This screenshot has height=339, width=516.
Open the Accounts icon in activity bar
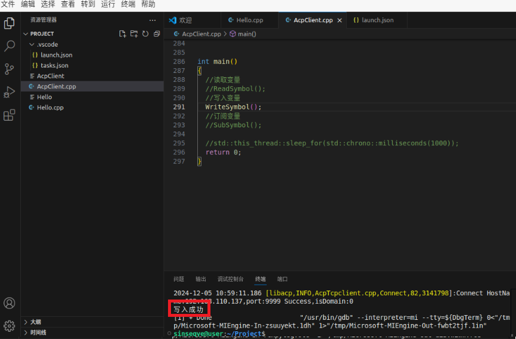[x=9, y=303]
